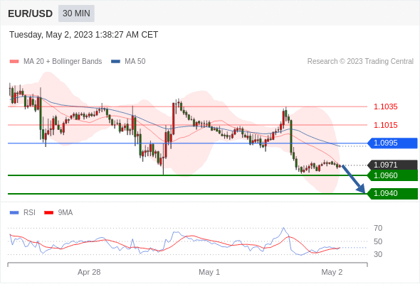Click the 'MA 20 + Bollinger Bands' legend label
The height and width of the screenshot is (284, 420).
click(63, 62)
